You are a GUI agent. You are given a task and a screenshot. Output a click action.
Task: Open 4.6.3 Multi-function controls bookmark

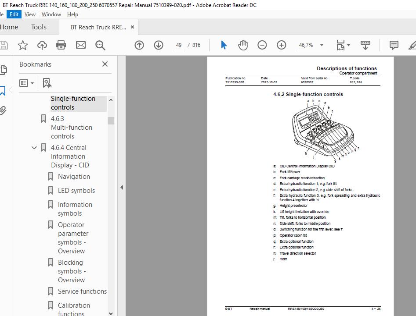(71, 127)
